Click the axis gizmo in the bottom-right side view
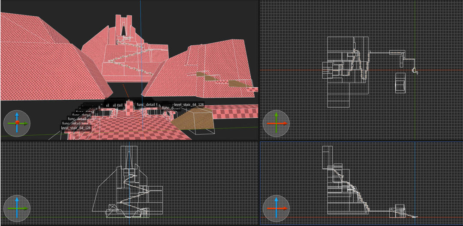463x226 pixels. [x=276, y=208]
